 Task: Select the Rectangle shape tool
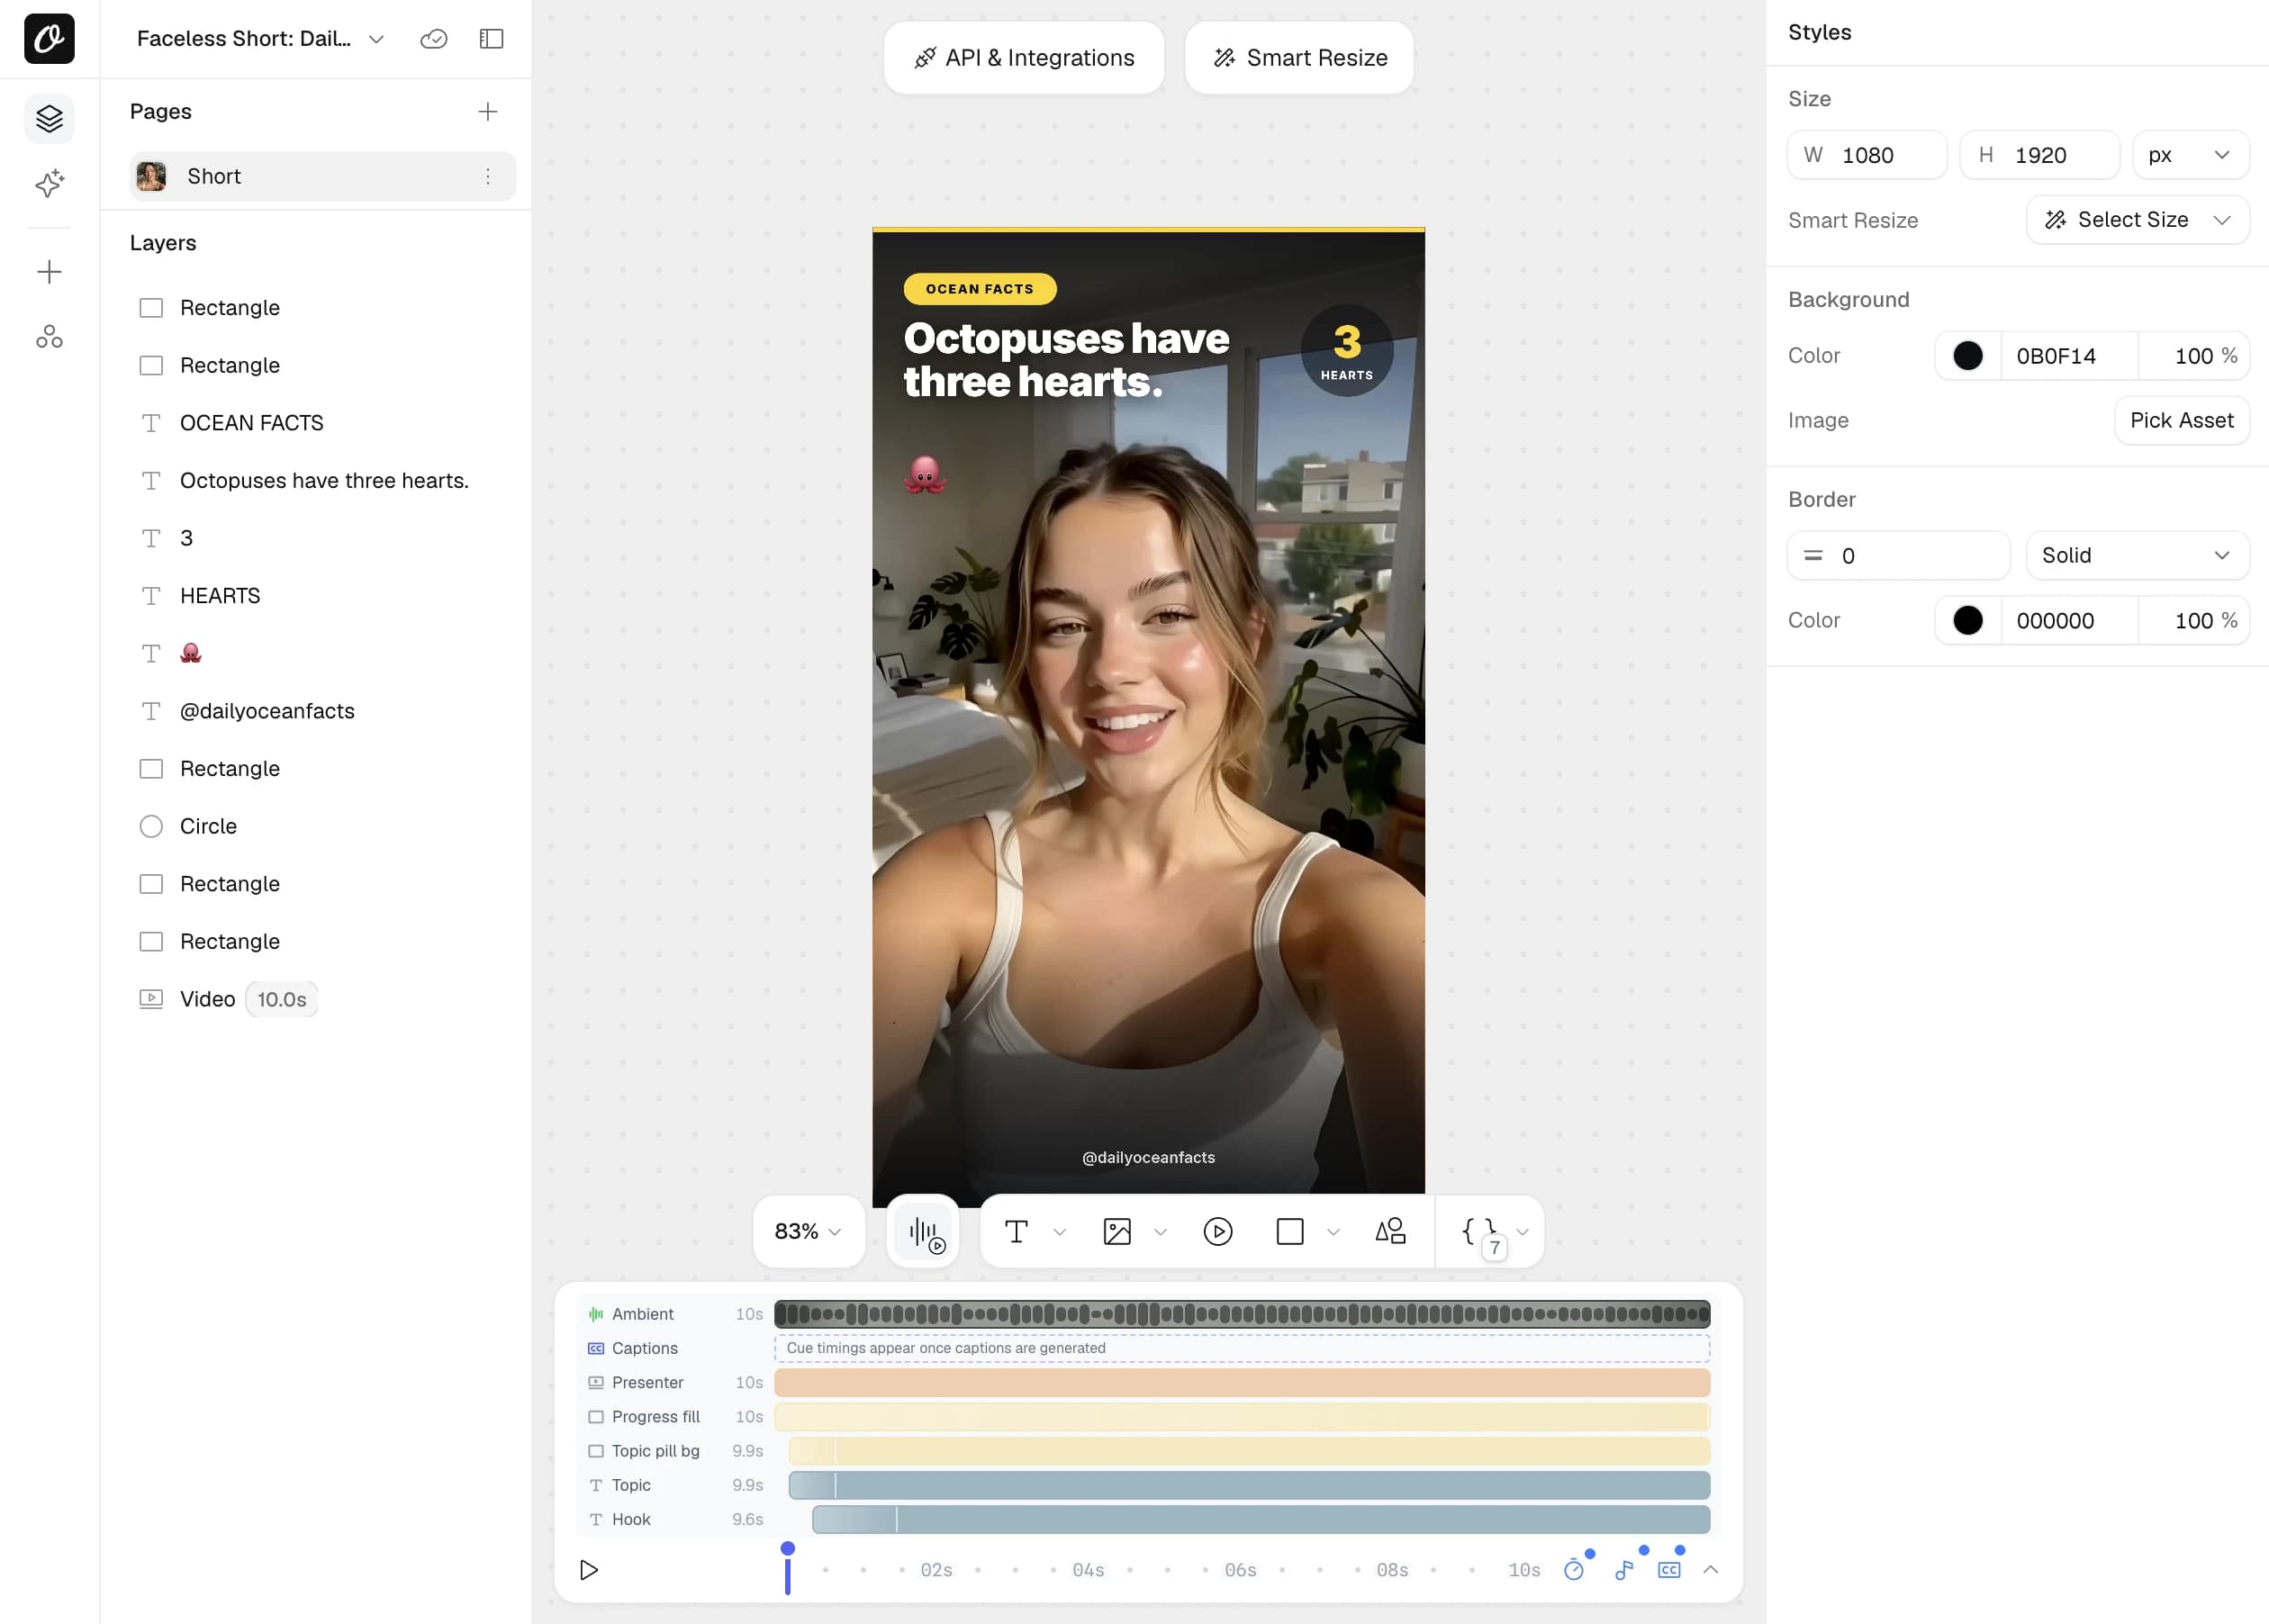1289,1231
